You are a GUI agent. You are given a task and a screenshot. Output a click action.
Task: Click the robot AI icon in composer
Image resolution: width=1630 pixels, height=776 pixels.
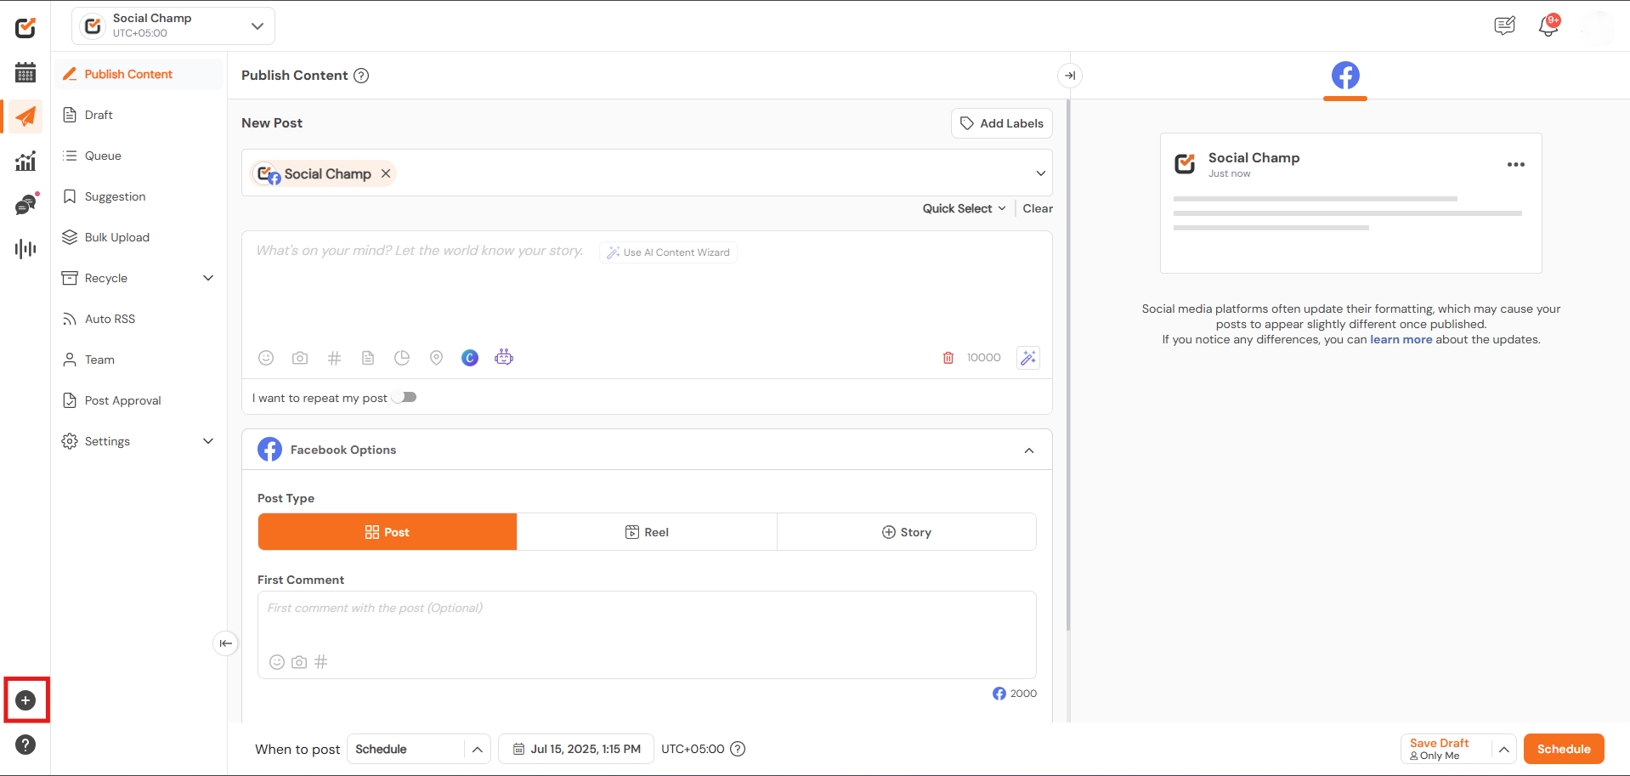[x=504, y=357]
